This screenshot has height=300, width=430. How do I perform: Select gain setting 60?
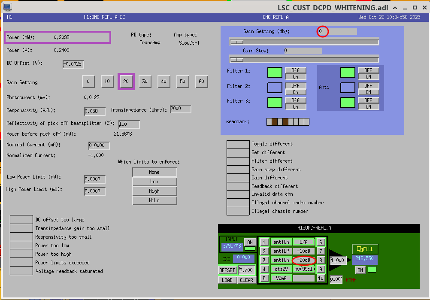(x=202, y=82)
